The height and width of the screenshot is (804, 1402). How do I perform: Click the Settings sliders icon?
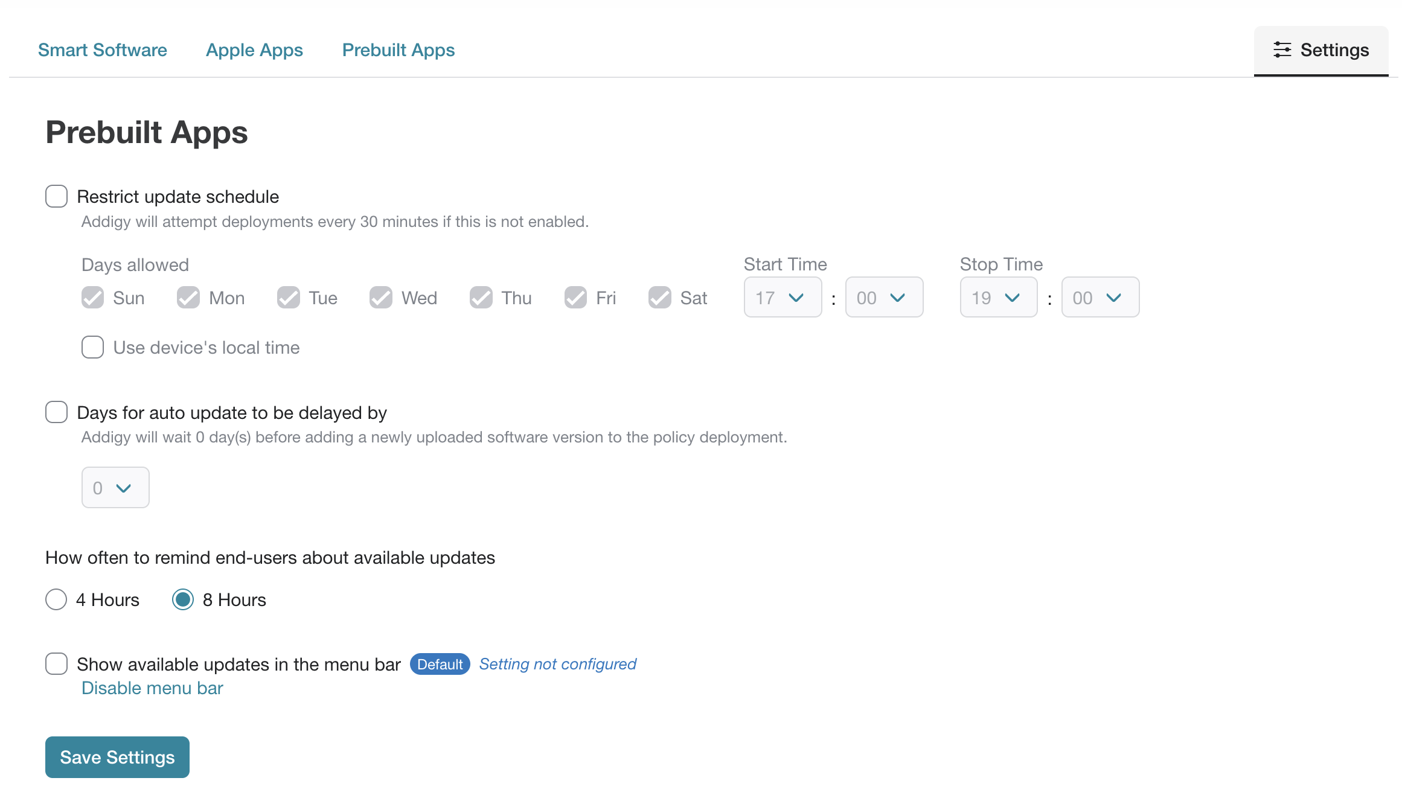tap(1282, 49)
